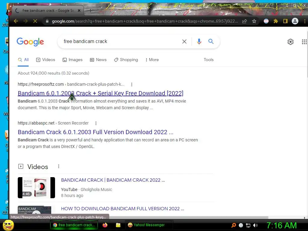Click the padlock site info icon
The image size is (308, 231).
click(47, 21)
